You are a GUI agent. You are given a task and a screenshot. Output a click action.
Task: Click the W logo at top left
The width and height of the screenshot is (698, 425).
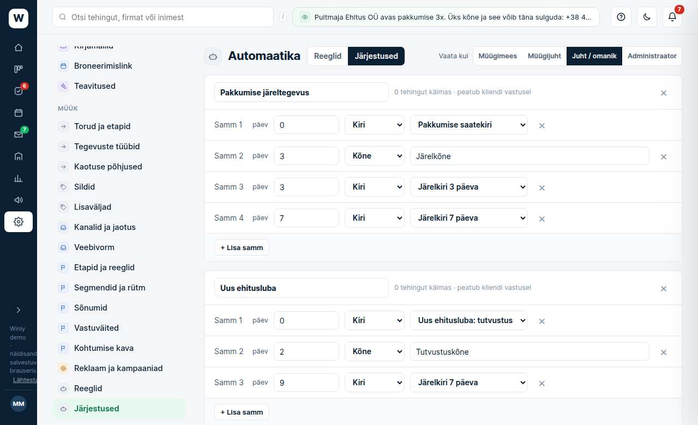19,19
